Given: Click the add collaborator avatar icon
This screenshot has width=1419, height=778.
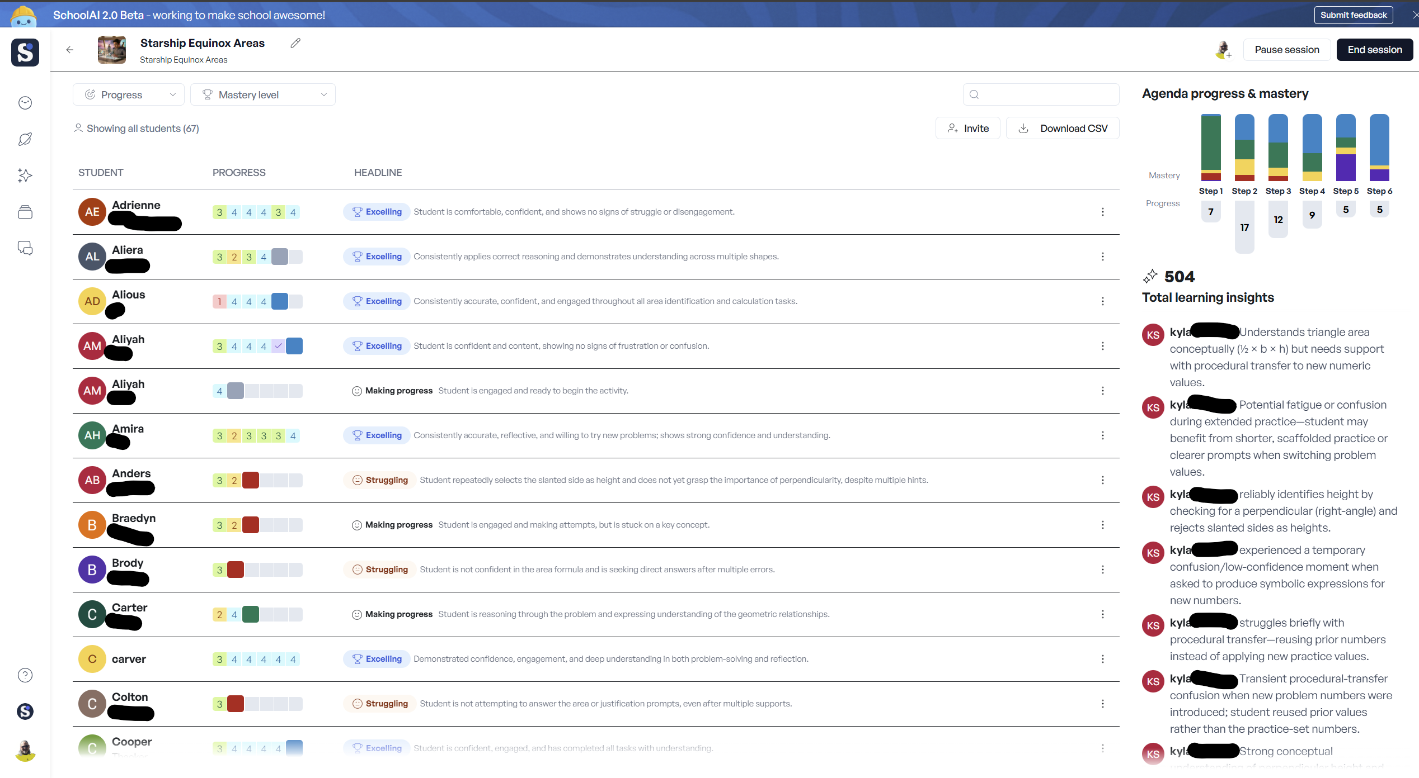Looking at the screenshot, I should point(1223,50).
